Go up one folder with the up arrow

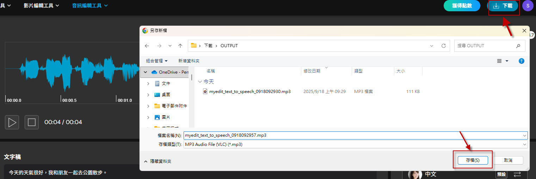pyautogui.click(x=180, y=46)
